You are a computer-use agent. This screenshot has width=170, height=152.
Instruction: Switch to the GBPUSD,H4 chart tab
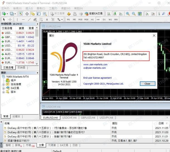pos(88,118)
